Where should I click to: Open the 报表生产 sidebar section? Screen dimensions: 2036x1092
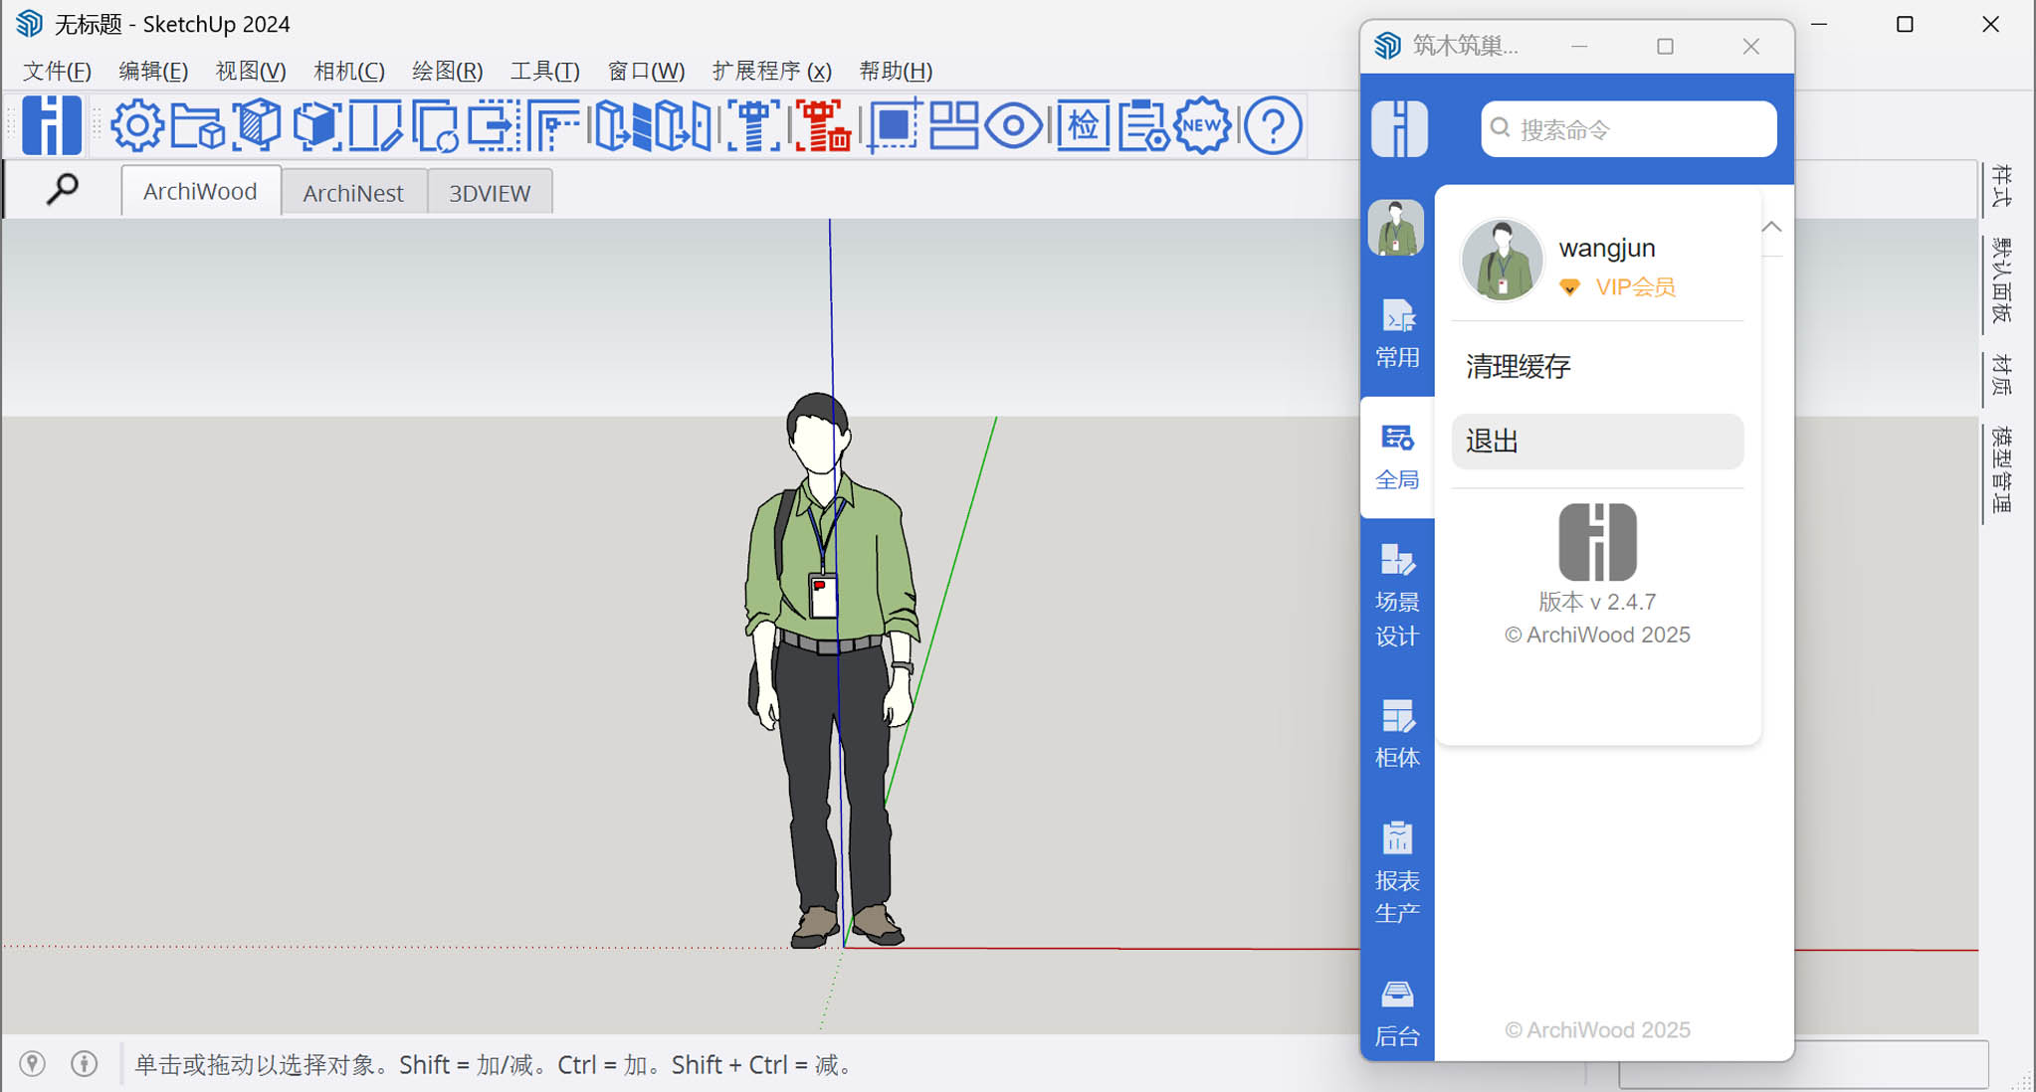1397,872
